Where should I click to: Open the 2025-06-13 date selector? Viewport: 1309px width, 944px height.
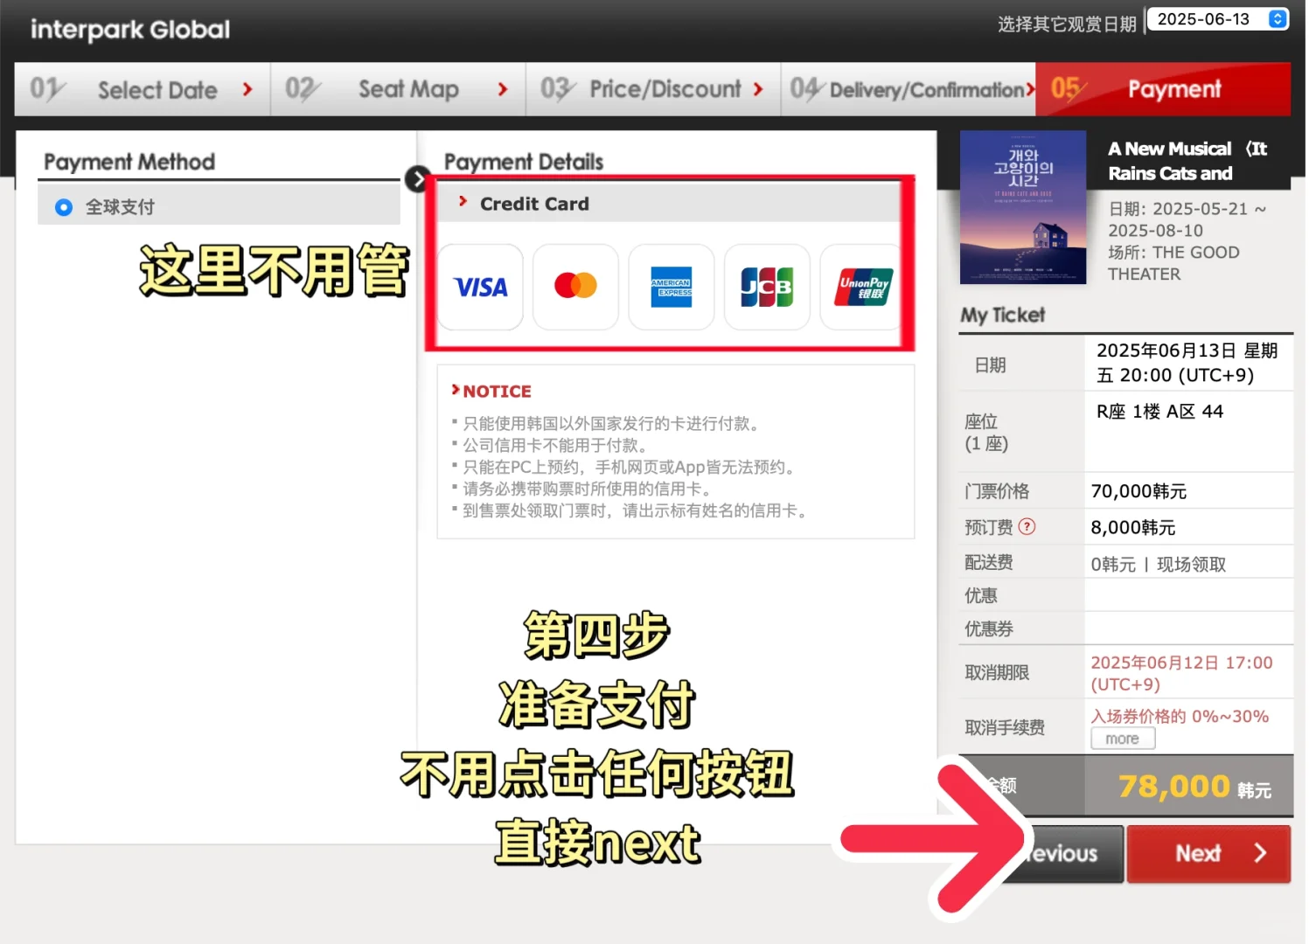[1211, 18]
